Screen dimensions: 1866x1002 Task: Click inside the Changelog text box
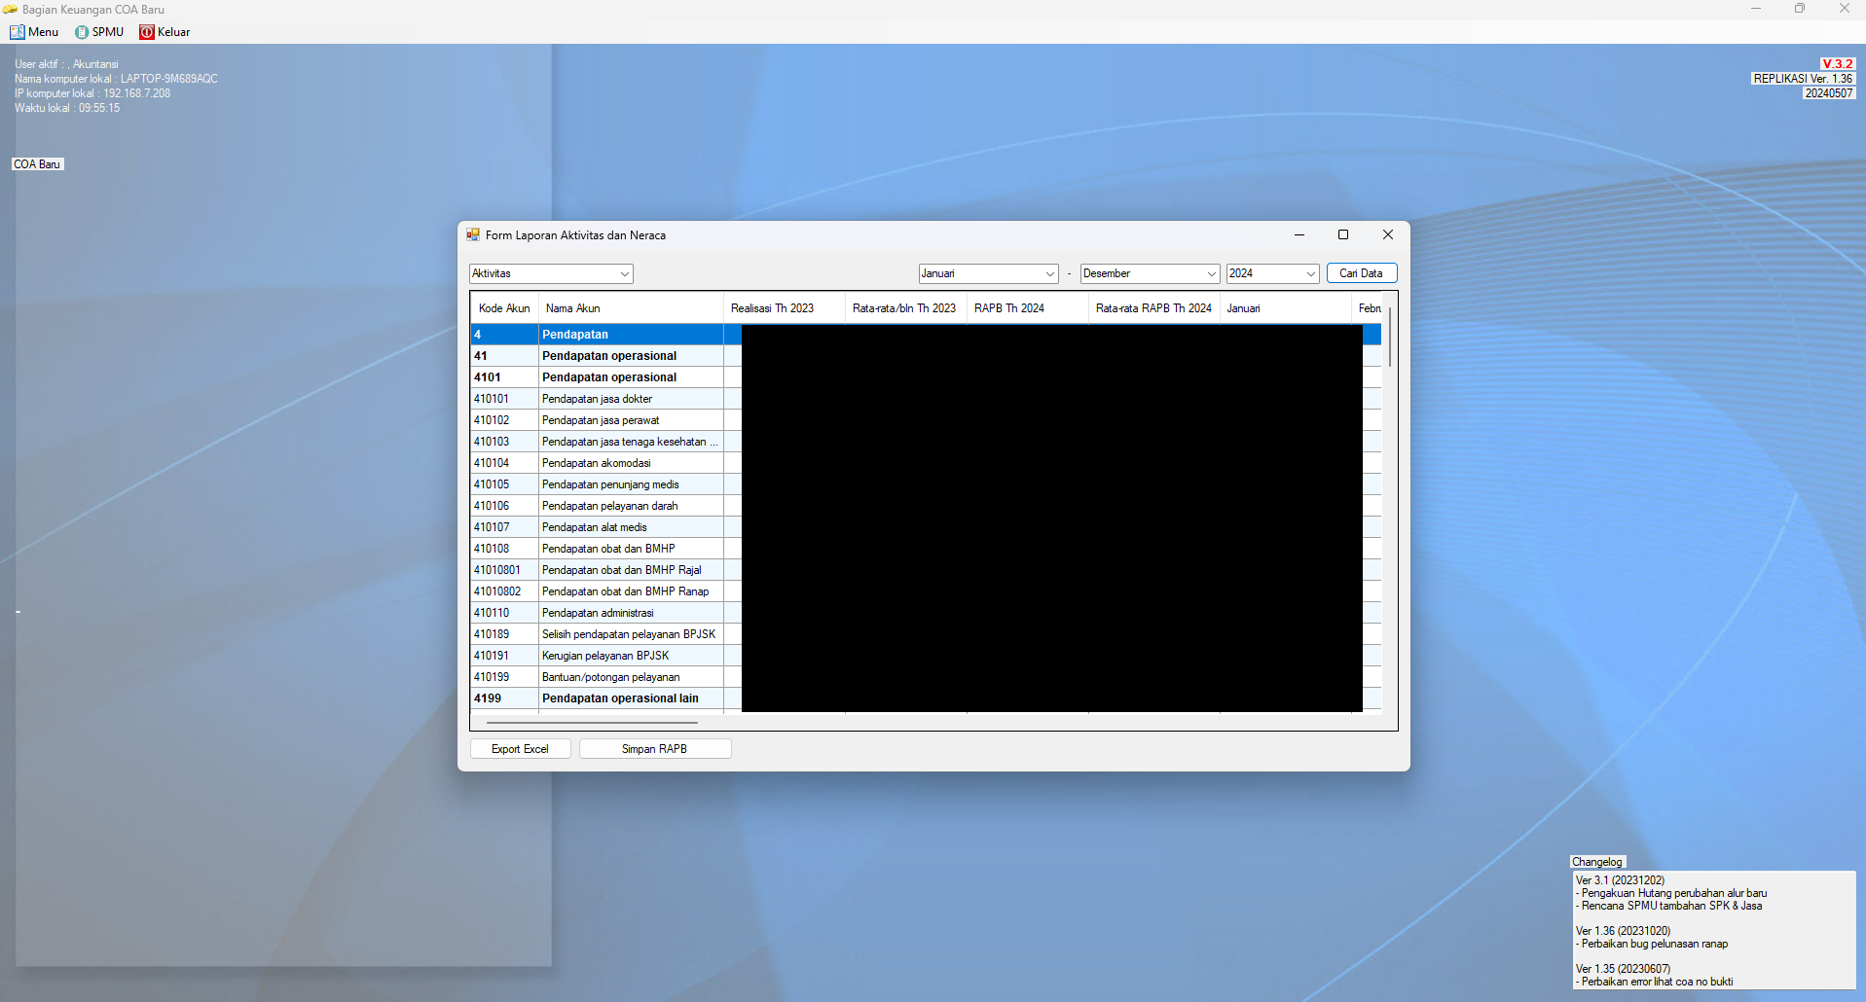pyautogui.click(x=1714, y=930)
